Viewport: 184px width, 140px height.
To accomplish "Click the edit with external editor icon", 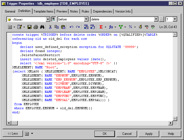I will click(x=20, y=27).
